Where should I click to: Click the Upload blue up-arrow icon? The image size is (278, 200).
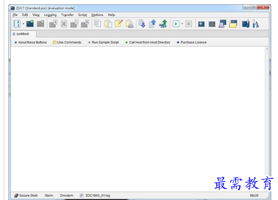click(x=152, y=24)
